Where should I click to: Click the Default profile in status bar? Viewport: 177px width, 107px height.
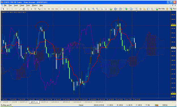[81, 105]
